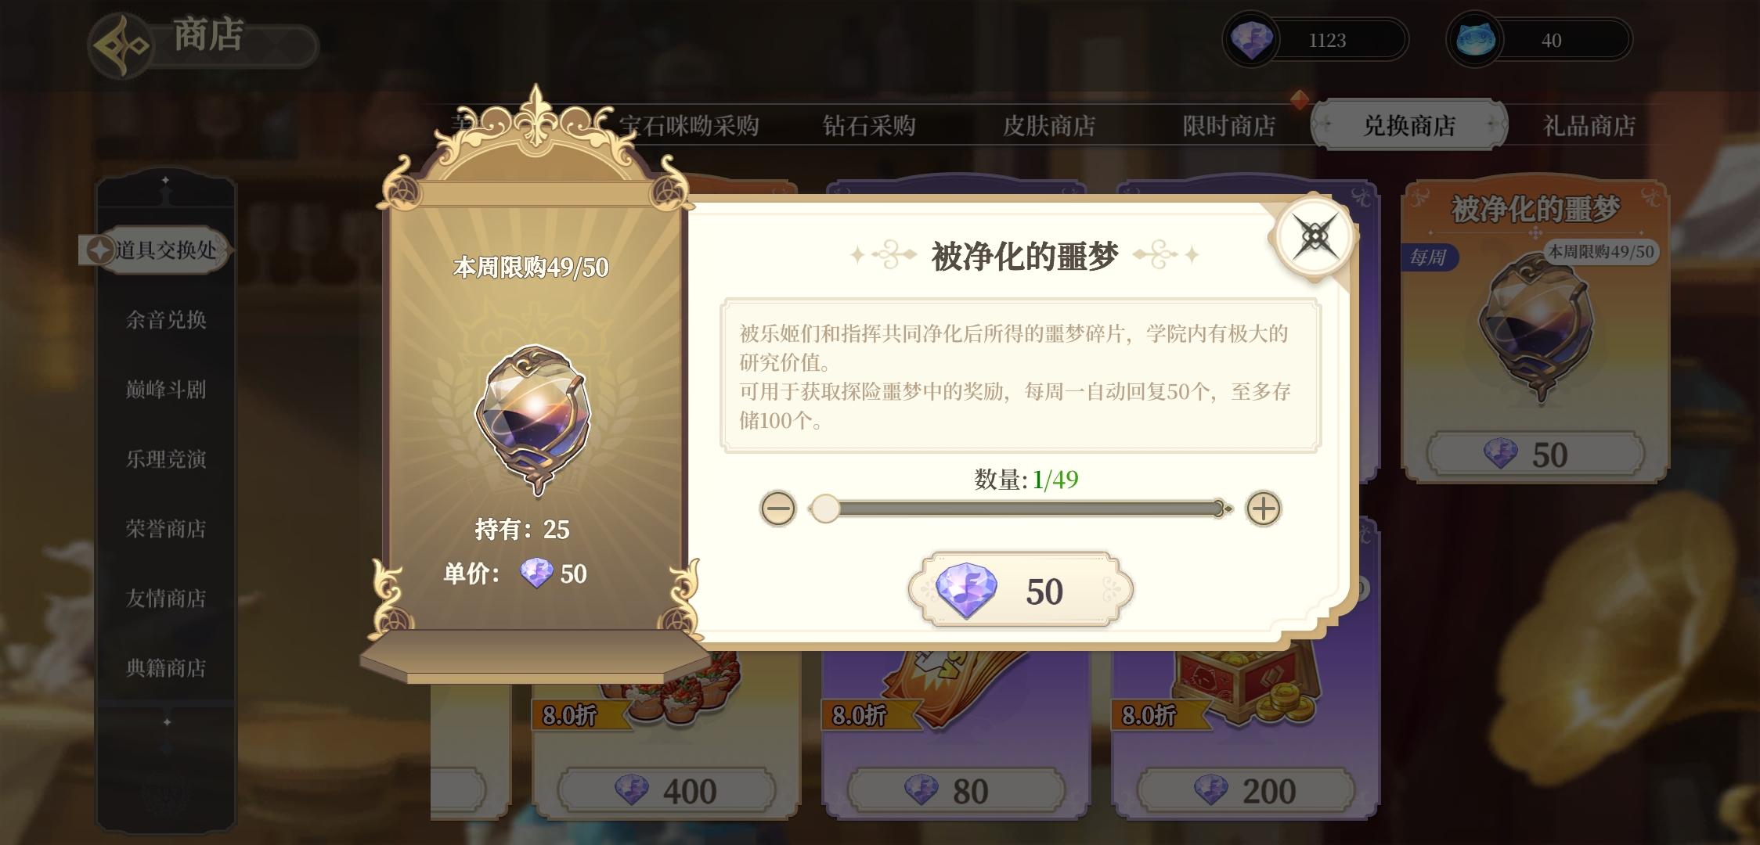Switch to the 钻石采购 tab
The image size is (1760, 845).
click(x=869, y=125)
